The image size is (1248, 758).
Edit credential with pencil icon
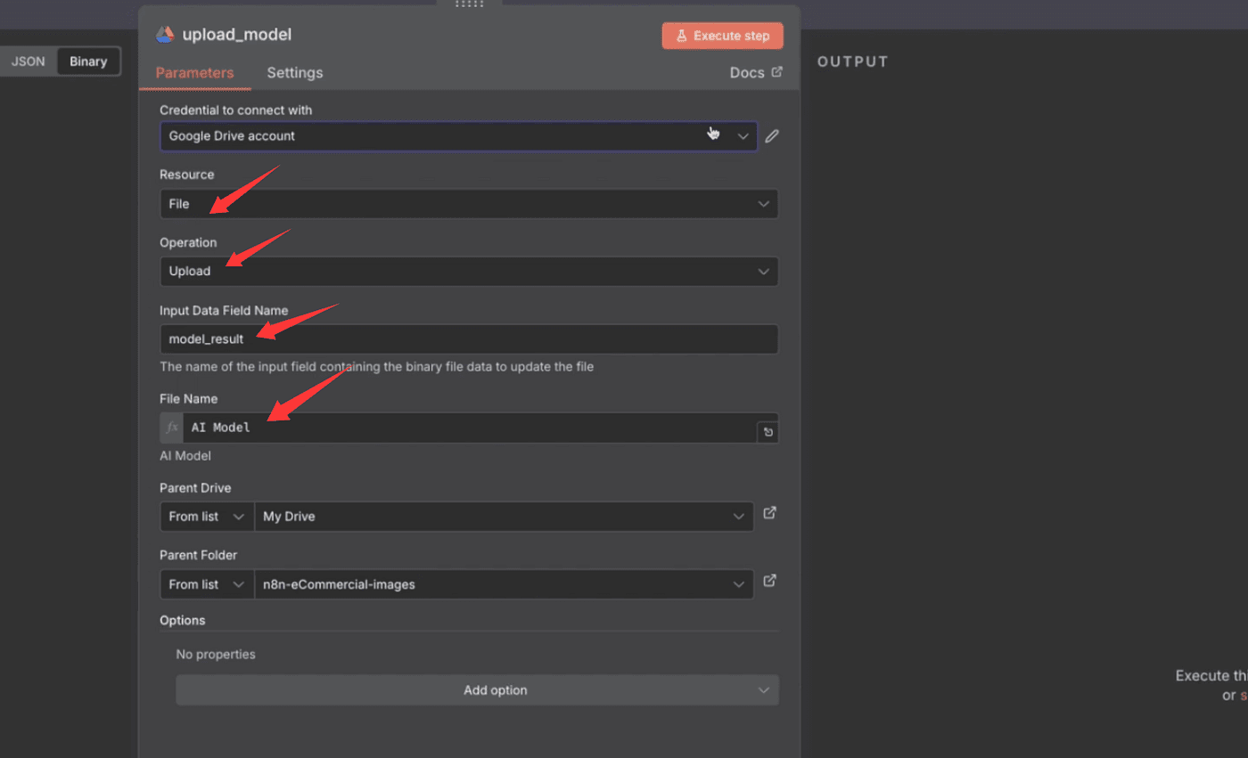pos(772,136)
